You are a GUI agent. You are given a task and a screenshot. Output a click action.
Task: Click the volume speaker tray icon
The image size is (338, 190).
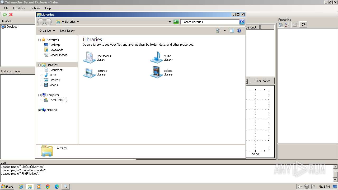coord(300,187)
